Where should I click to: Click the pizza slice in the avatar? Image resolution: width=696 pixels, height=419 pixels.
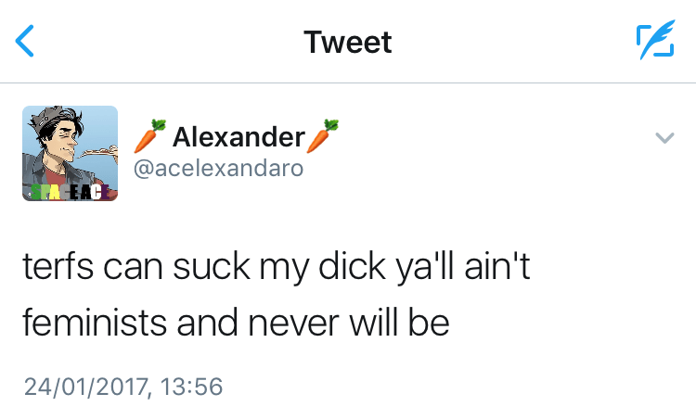(x=98, y=154)
